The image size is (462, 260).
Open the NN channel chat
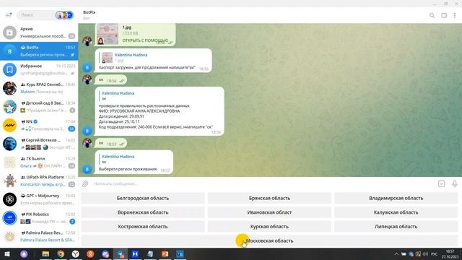tap(39, 125)
